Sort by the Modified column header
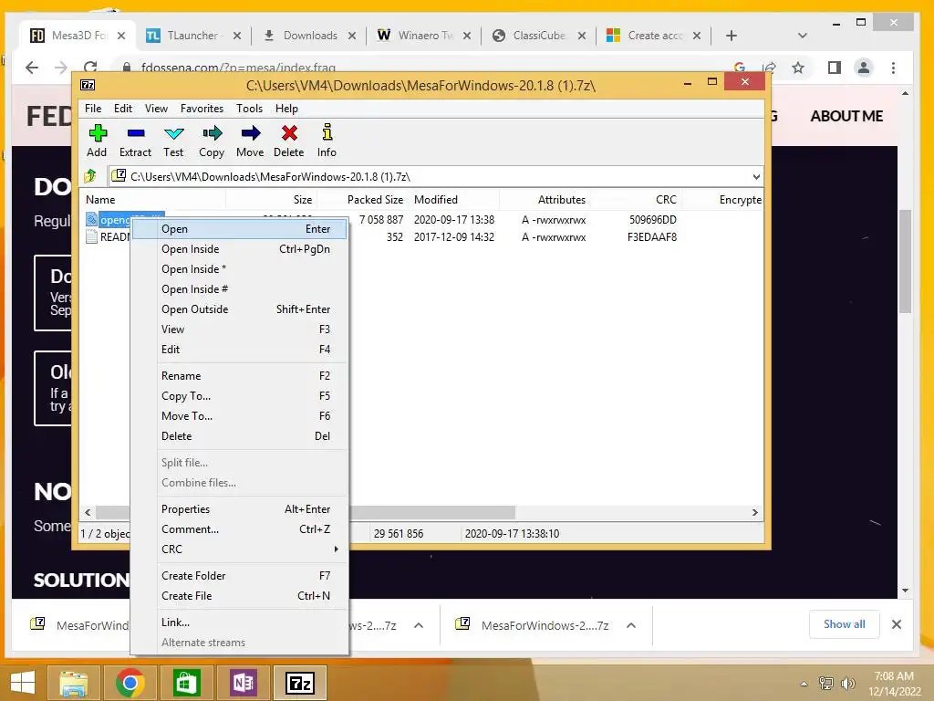The height and width of the screenshot is (701, 934). point(454,200)
